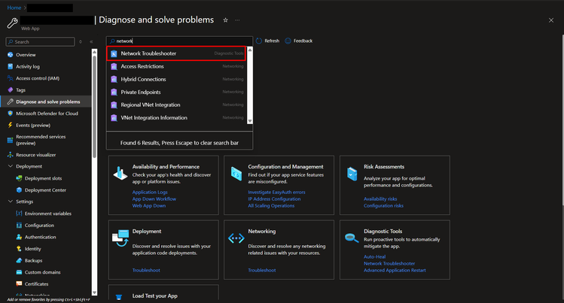Open the Application Logs link

click(x=150, y=192)
